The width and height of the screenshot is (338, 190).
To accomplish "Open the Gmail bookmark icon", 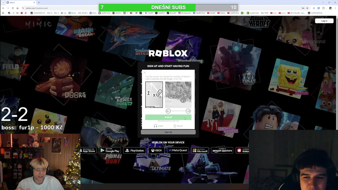I will point(17,13).
